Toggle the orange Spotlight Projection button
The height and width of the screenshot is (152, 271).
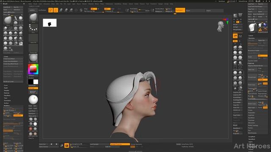[x=120, y=144]
